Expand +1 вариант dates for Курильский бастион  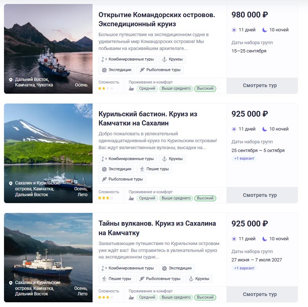tap(244, 158)
